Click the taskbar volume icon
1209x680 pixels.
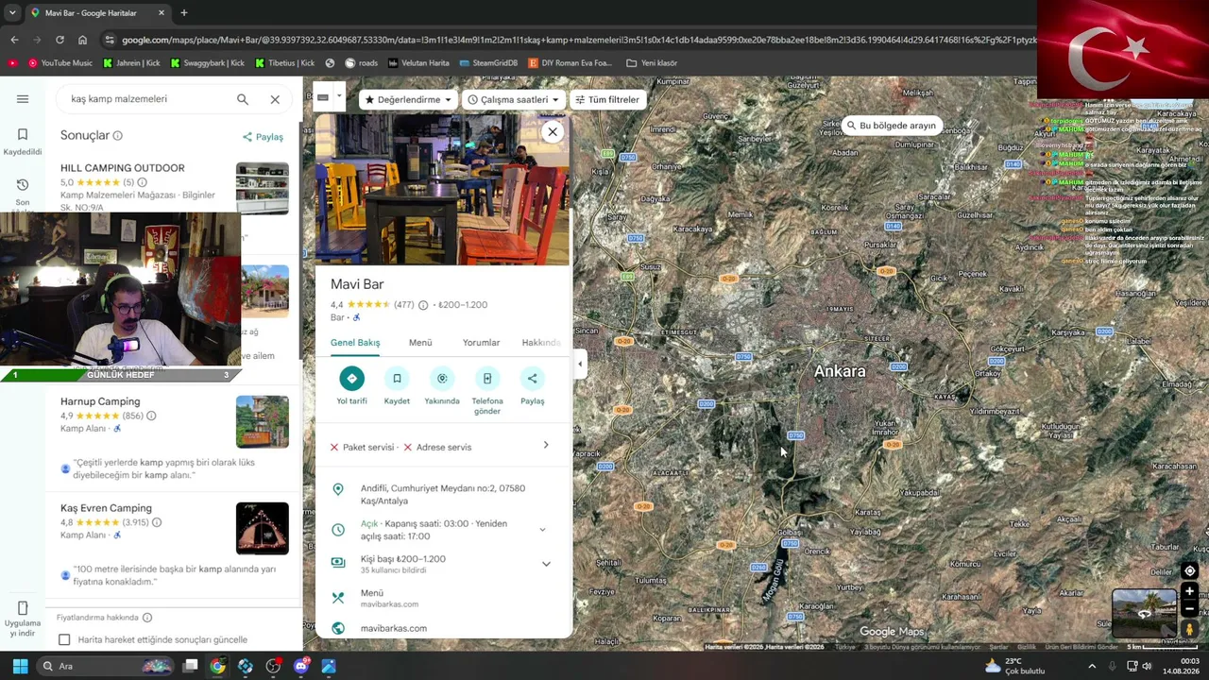[x=1147, y=666]
